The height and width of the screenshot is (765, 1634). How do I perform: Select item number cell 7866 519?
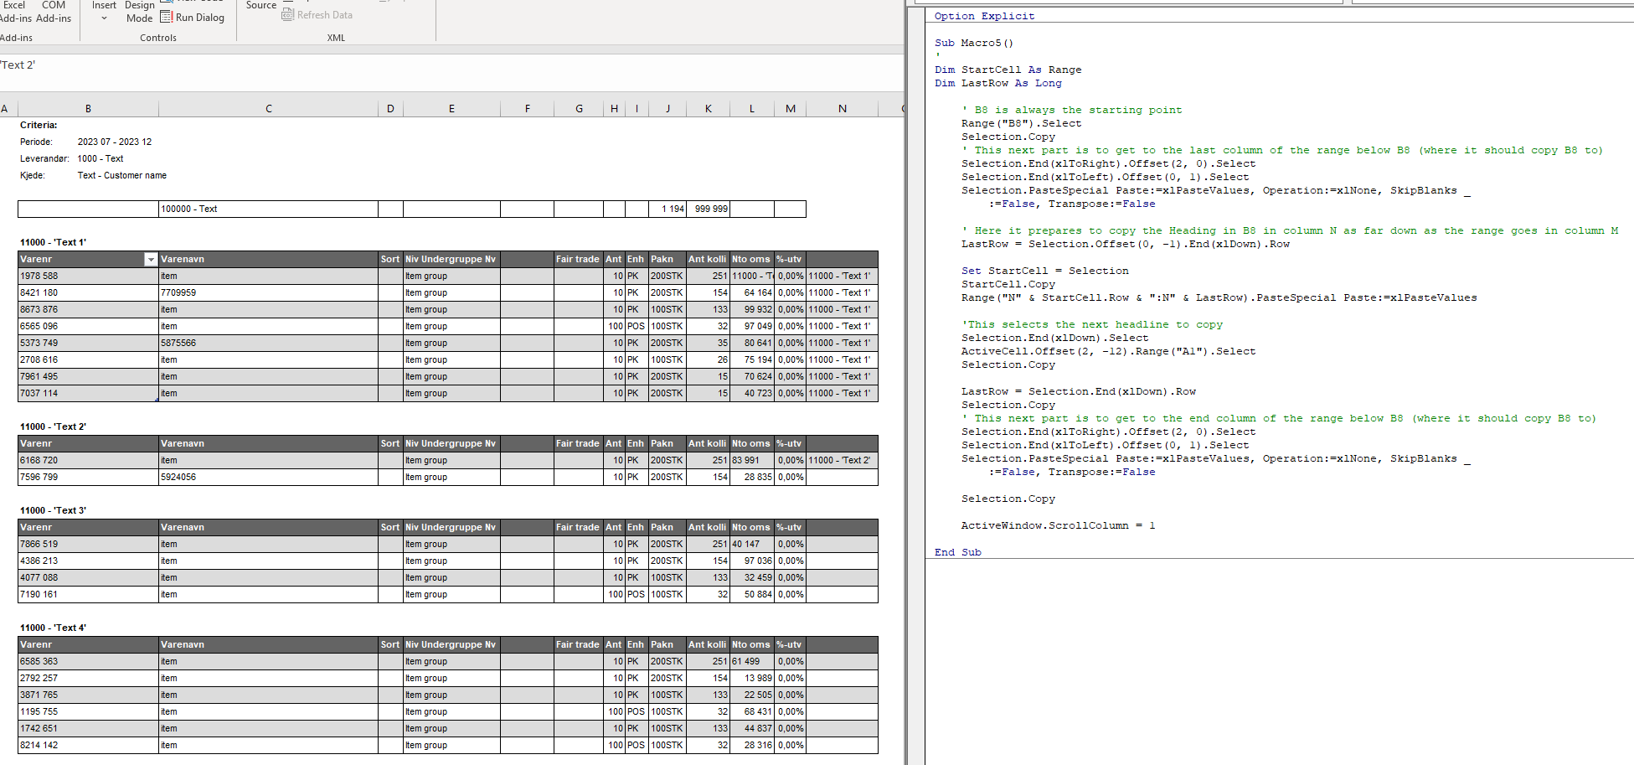pos(88,544)
